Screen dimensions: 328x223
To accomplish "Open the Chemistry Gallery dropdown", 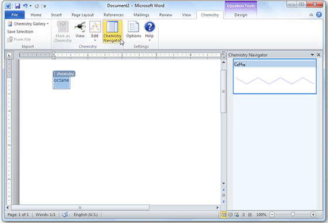I will 28,24.
